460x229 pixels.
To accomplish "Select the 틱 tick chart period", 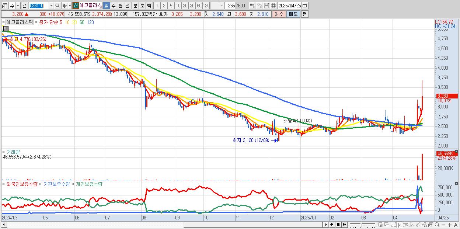I will [x=149, y=6].
